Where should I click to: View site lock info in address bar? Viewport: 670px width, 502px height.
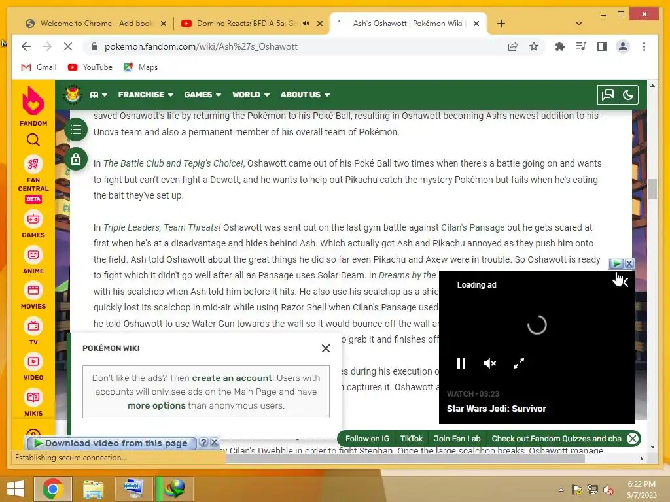tap(94, 46)
